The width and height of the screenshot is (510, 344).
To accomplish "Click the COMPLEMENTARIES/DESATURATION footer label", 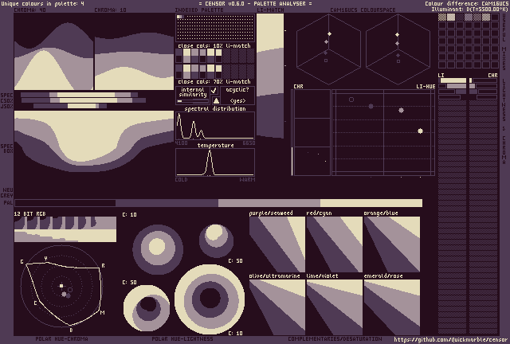I will 335,338.
